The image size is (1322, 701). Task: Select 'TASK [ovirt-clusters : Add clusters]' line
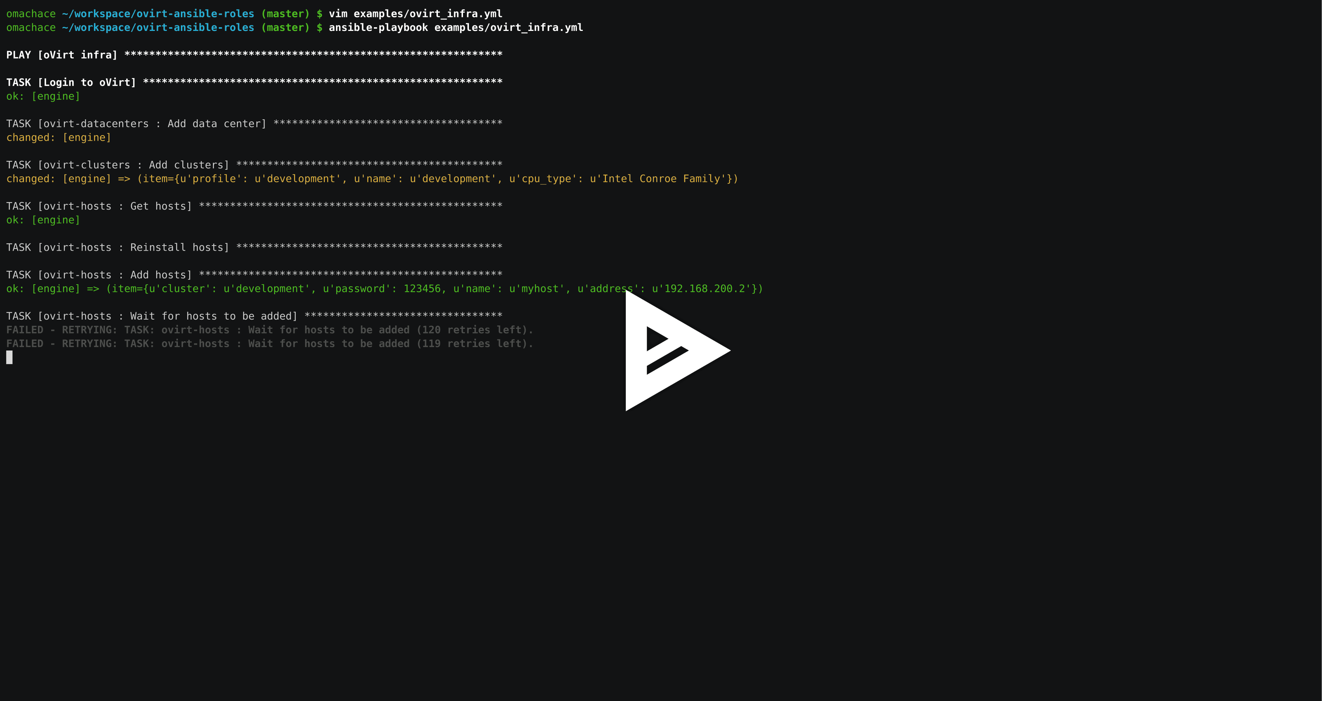click(254, 165)
